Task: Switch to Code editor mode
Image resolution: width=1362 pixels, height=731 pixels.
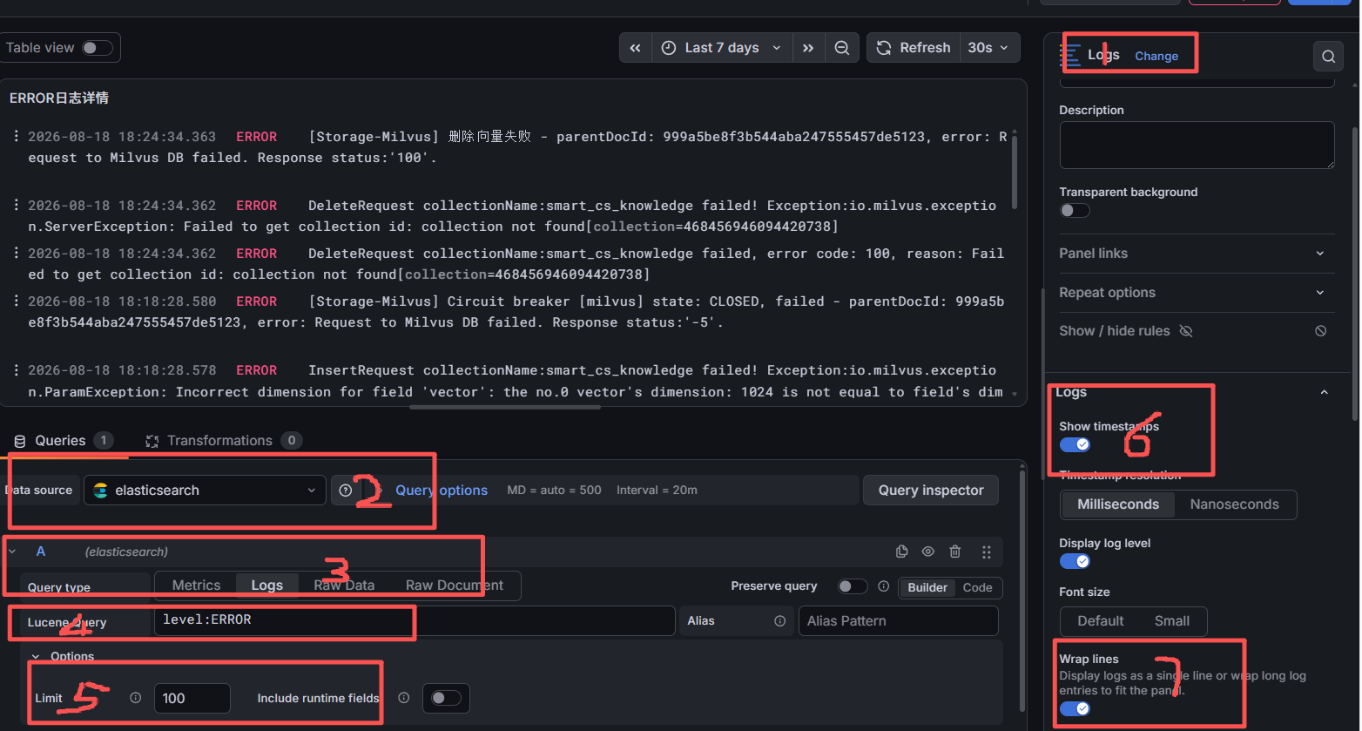Action: click(977, 587)
